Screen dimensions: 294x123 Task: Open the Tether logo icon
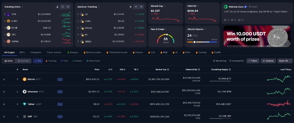pyautogui.click(x=25, y=104)
